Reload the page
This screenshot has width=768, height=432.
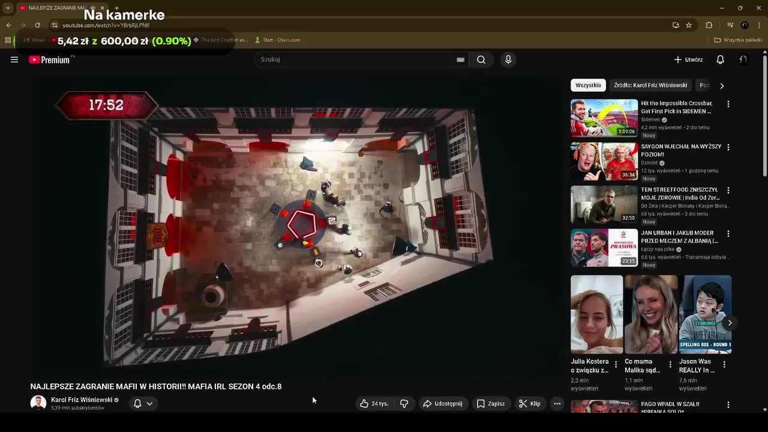(x=37, y=25)
